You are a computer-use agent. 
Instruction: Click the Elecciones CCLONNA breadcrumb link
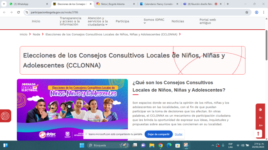[x=111, y=34]
